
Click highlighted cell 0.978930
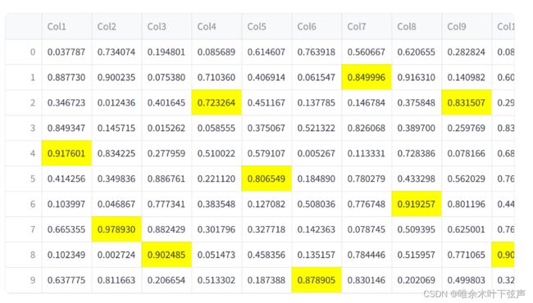(116, 229)
